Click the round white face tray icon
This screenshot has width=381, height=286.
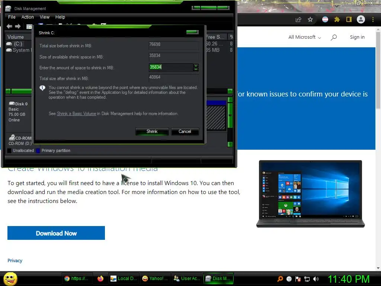pyautogui.click(x=289, y=279)
